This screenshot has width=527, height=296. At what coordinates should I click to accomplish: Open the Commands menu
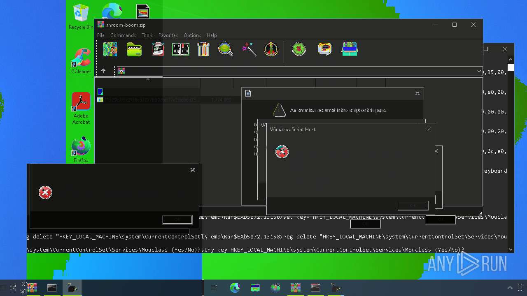tap(123, 35)
